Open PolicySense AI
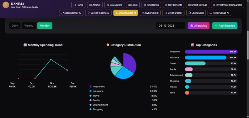Image resolution: width=249 pixels, height=118 pixels. tap(219, 13)
